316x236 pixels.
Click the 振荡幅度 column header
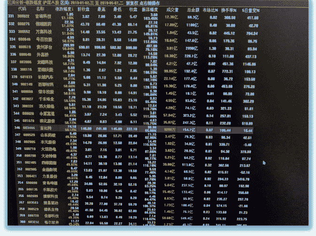click(149, 9)
